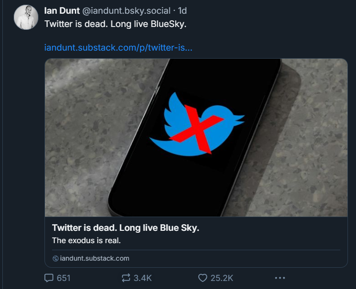The image size is (356, 289).
Task: Click the reply speech bubble icon
Action: 49,278
